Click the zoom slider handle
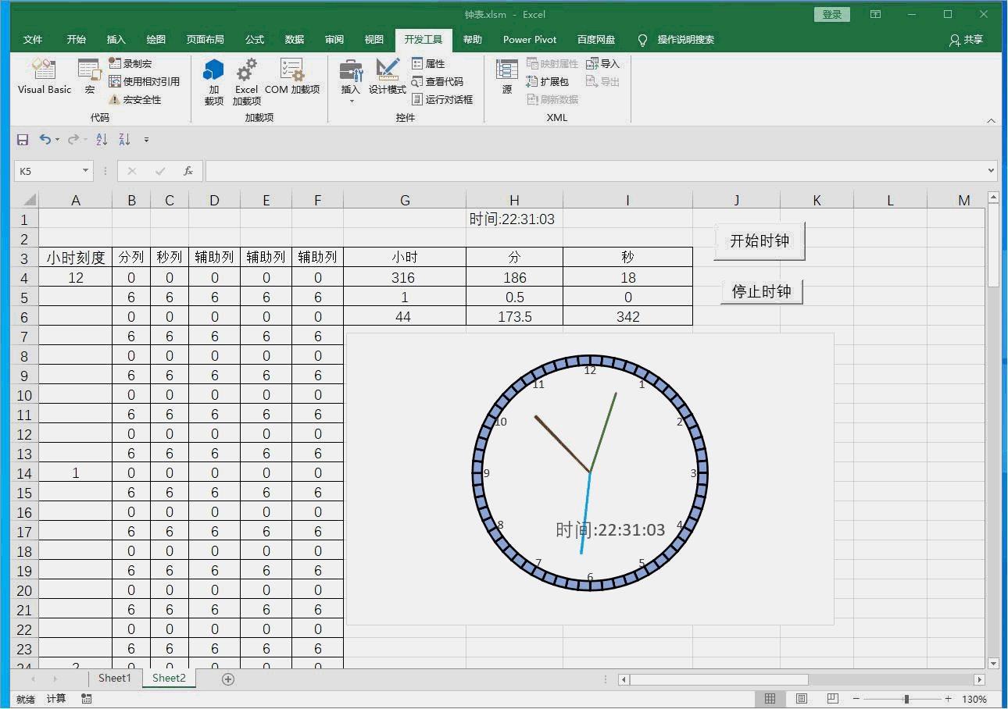Viewport: 1008px width, 709px height. point(906,699)
